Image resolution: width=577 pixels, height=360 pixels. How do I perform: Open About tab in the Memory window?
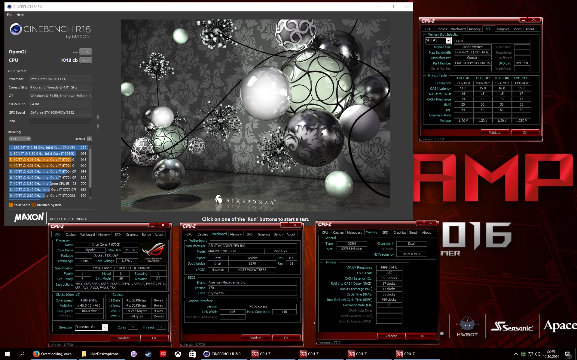coord(426,232)
